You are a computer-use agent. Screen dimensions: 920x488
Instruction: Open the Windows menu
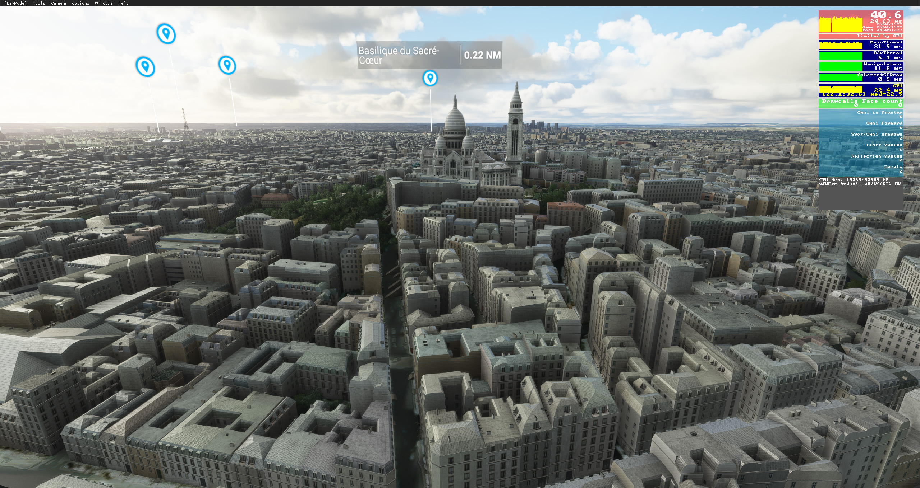click(x=103, y=3)
